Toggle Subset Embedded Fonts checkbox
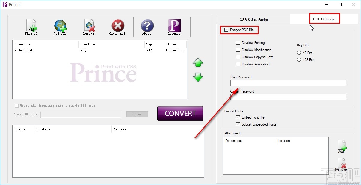This screenshot has height=185, width=361. click(x=238, y=124)
